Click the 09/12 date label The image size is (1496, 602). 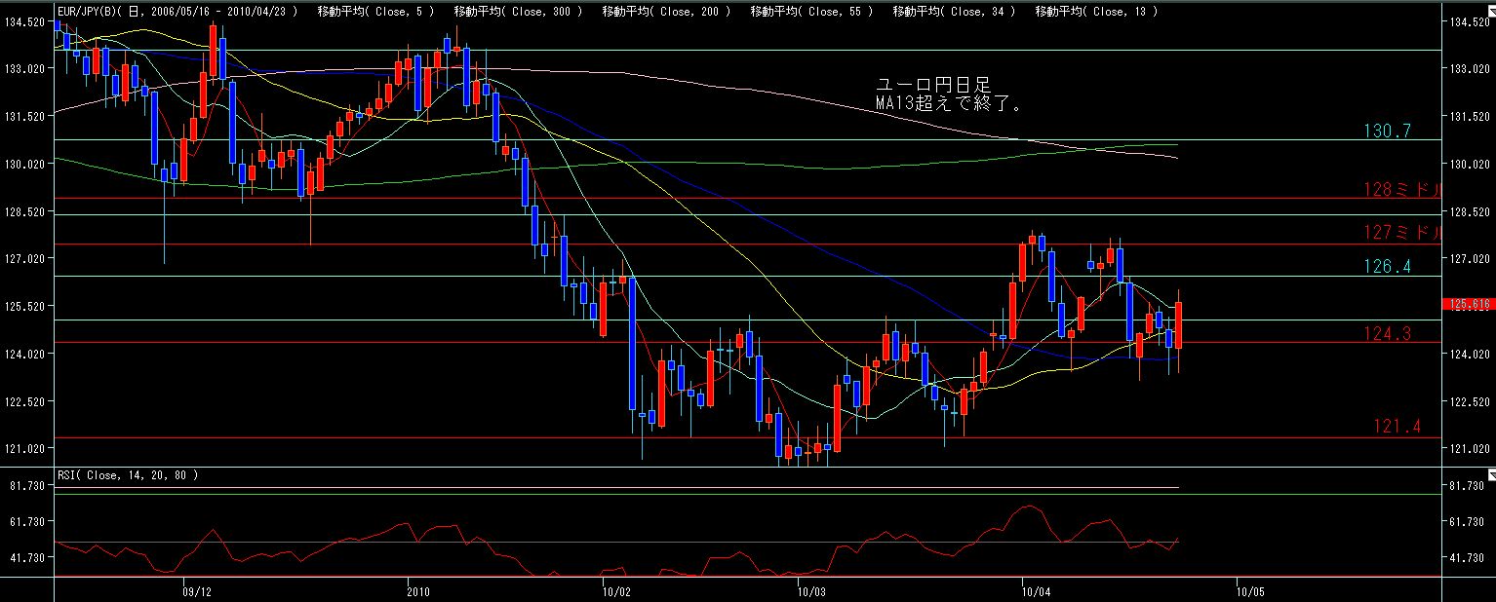click(x=196, y=590)
